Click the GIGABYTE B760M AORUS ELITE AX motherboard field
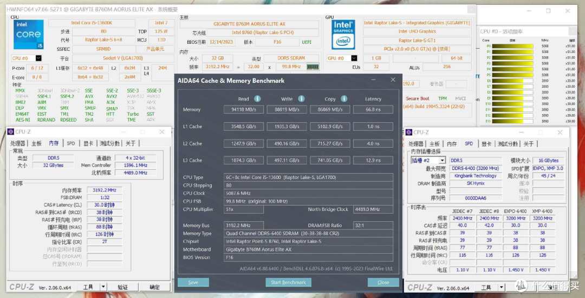Screen dimensions: 585x298 tap(249, 24)
